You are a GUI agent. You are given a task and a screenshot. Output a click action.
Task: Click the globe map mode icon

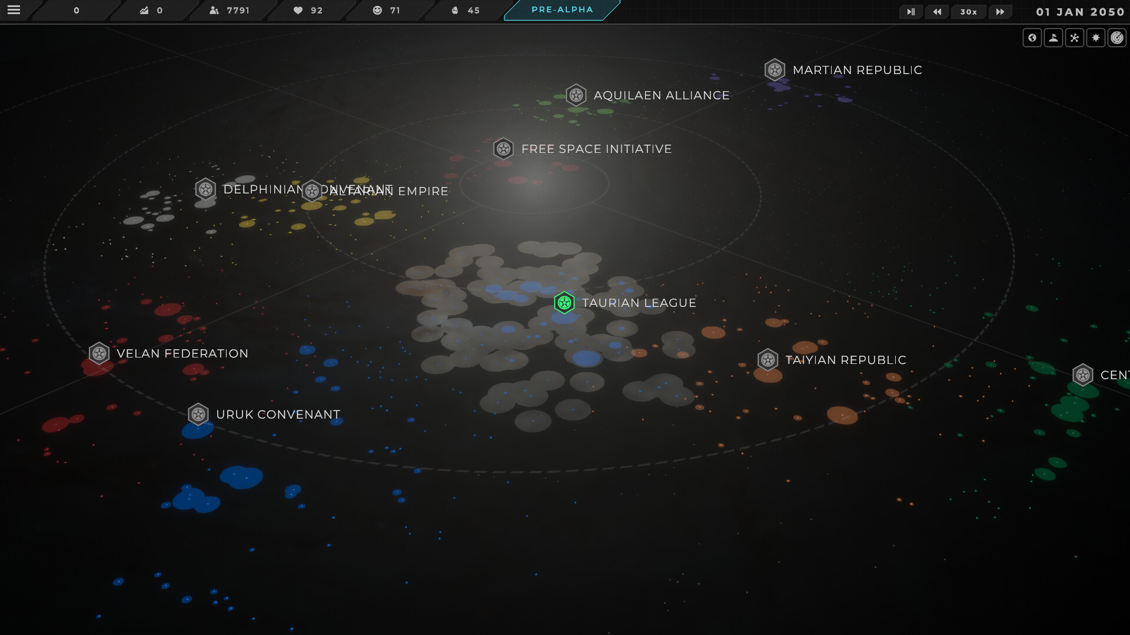pyautogui.click(x=1032, y=37)
